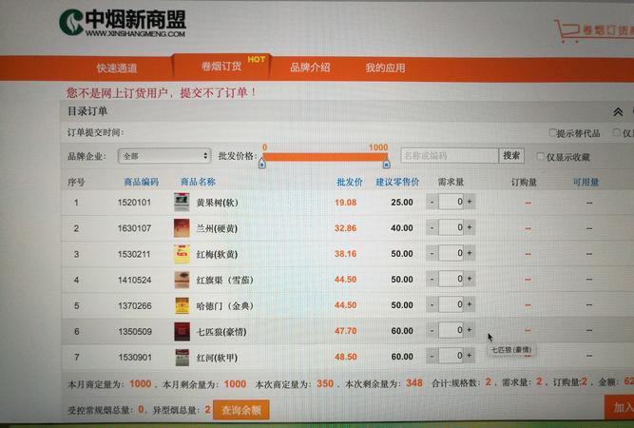Decrease 需求量 for 黄果树(软) with minus

point(432,202)
